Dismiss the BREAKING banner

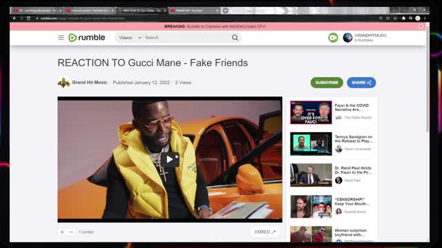[421, 26]
